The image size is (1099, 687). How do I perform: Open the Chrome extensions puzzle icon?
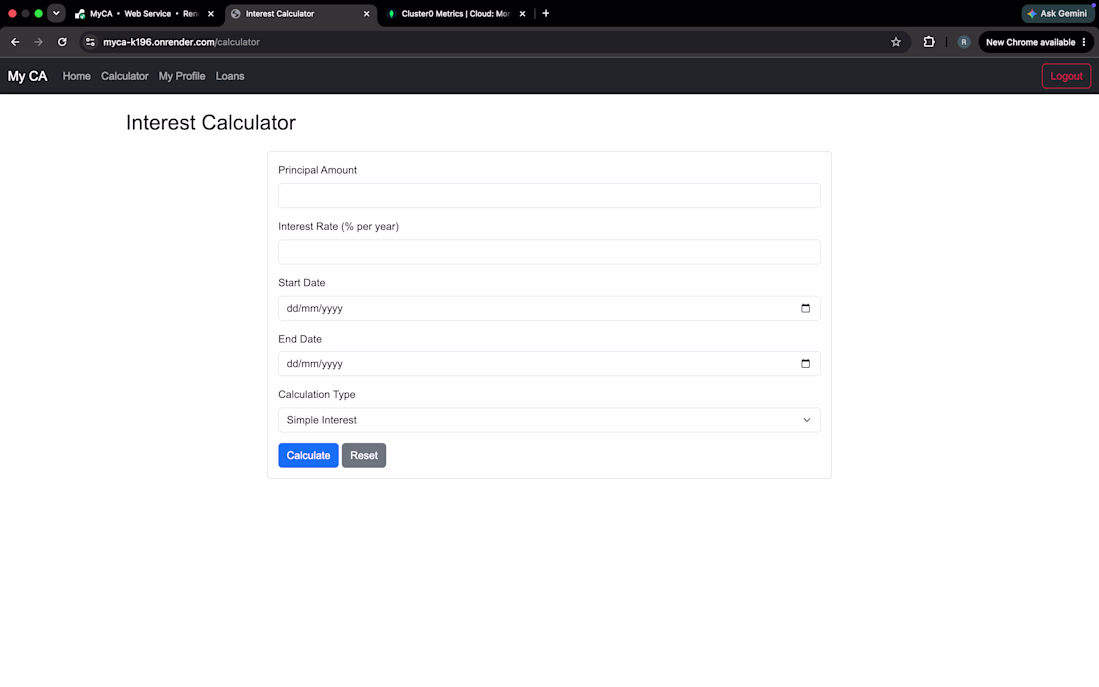(x=929, y=42)
